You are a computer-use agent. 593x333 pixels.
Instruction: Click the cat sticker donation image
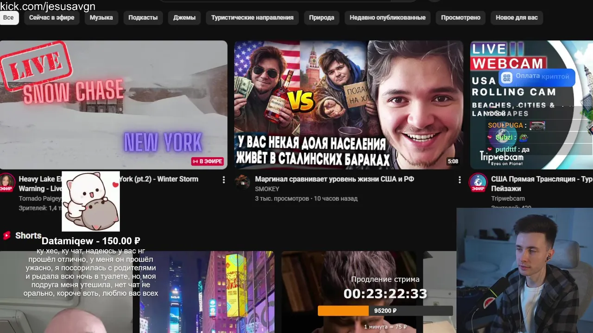[91, 201]
